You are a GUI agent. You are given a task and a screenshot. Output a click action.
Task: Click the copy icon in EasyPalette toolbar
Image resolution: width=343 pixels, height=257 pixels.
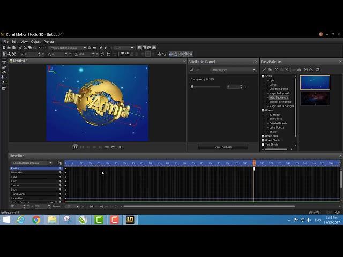(x=270, y=70)
